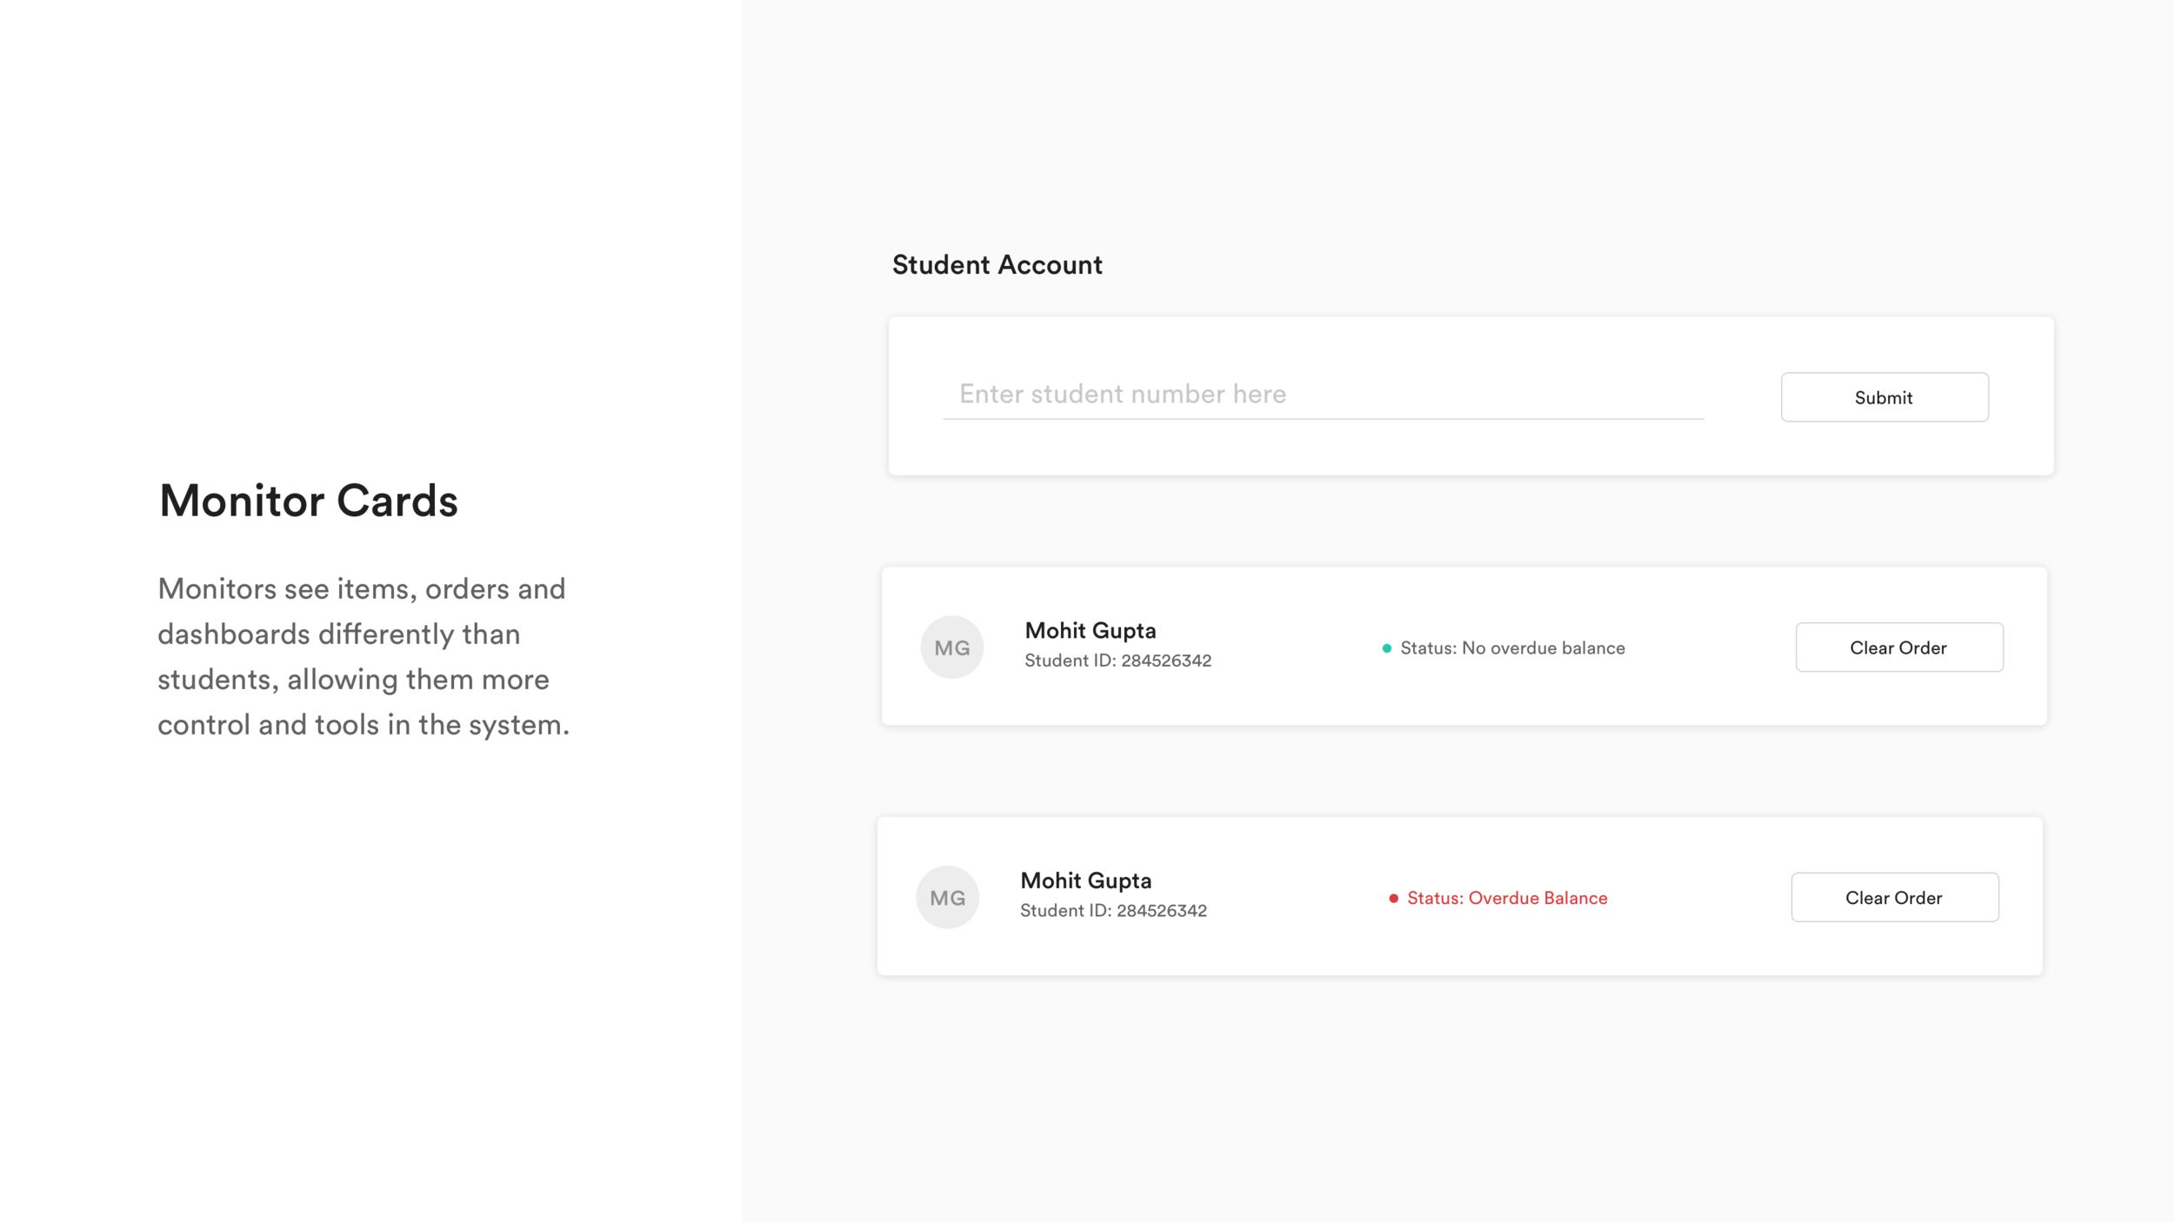Image resolution: width=2174 pixels, height=1222 pixels.
Task: Click Mohit Gupta name in no-overdue card
Action: pos(1090,631)
